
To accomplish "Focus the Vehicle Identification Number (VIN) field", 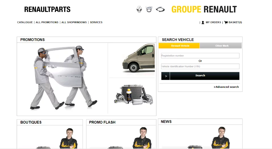I will pyautogui.click(x=200, y=66).
